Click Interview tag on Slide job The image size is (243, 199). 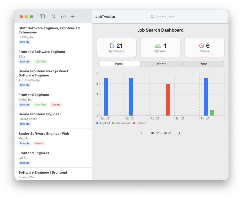[x=41, y=62]
